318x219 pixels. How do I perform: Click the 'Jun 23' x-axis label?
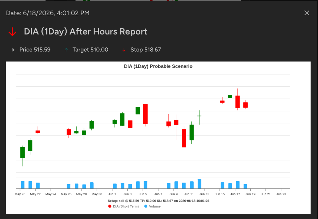281,194
